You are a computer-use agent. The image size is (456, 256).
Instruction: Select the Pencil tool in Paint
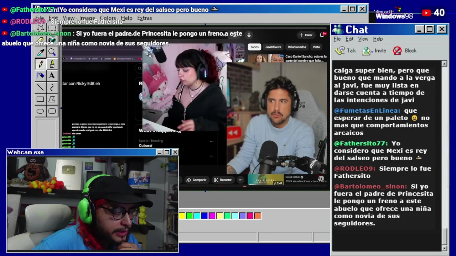pyautogui.click(x=41, y=64)
